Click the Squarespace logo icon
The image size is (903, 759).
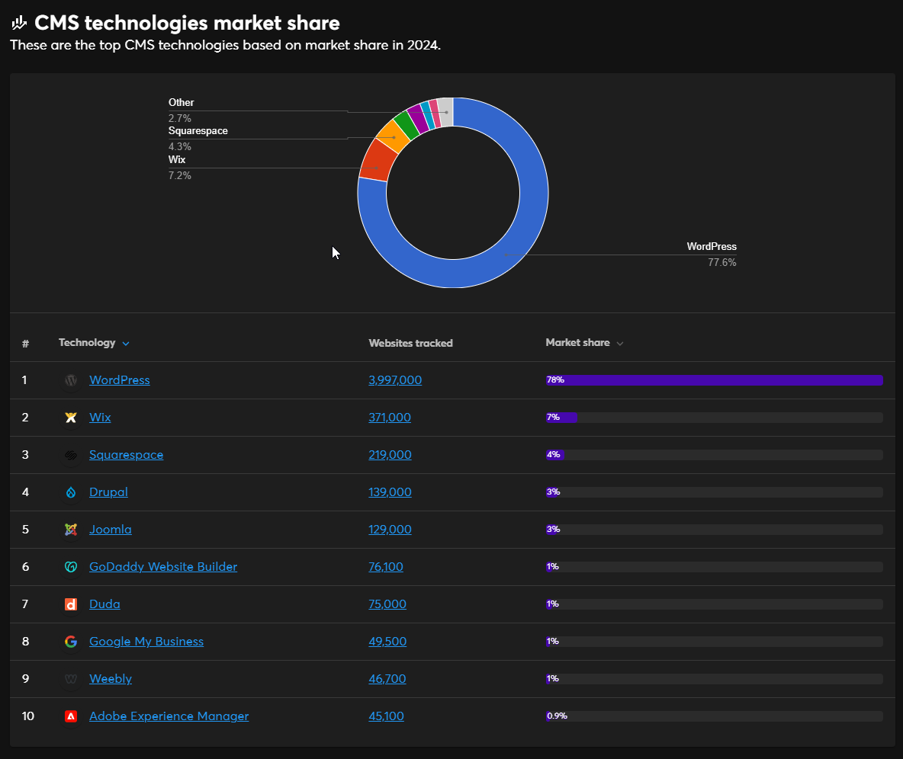[71, 455]
